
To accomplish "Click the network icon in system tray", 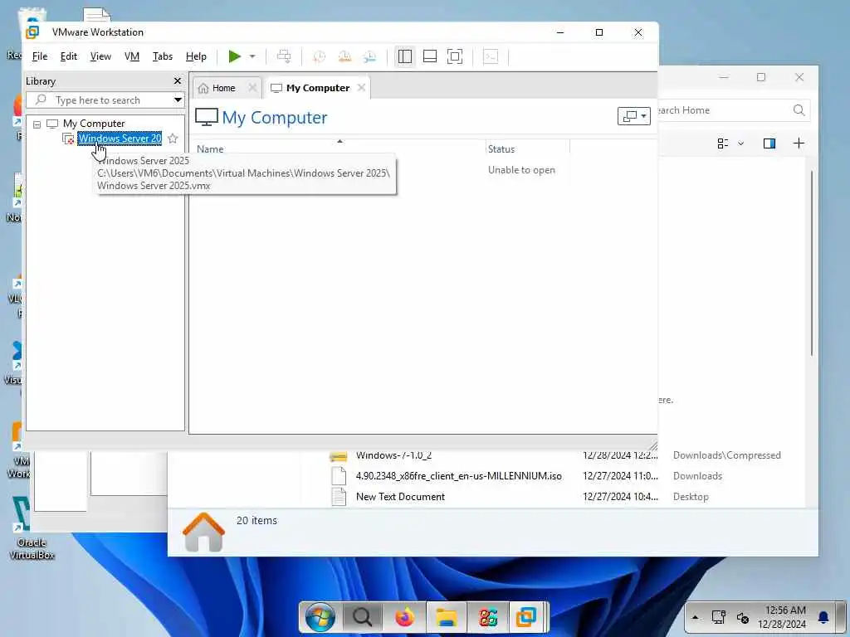I will [x=718, y=617].
